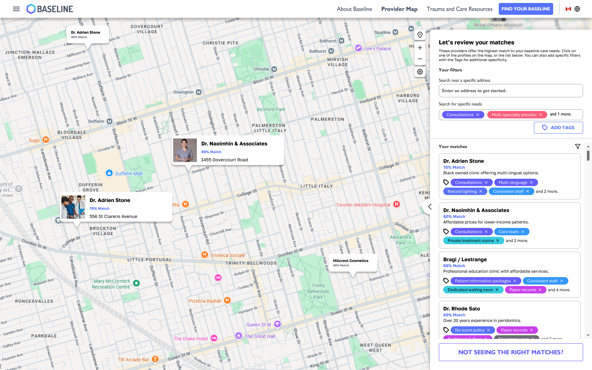
Task: Click Dufferin Mall shopping icon
Action: click(x=109, y=173)
